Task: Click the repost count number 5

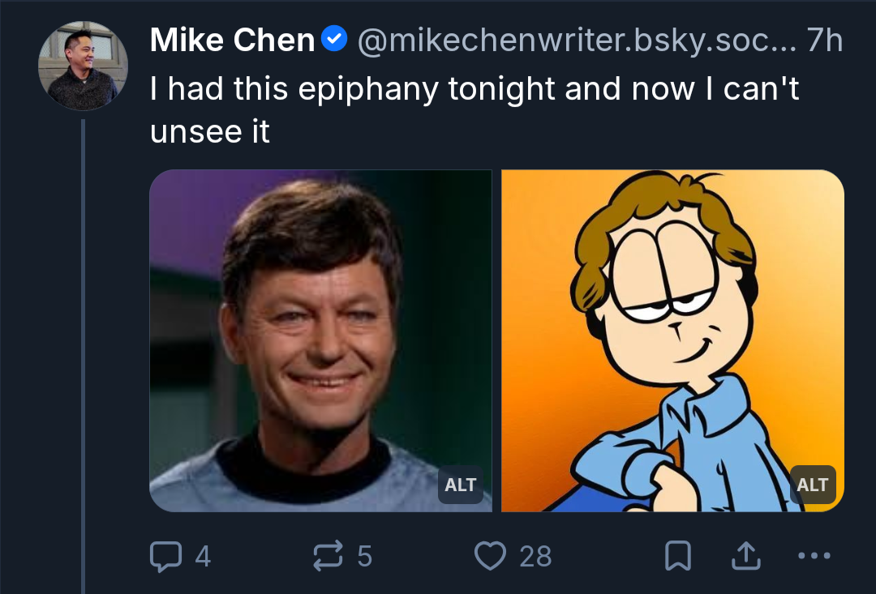Action: [x=364, y=557]
